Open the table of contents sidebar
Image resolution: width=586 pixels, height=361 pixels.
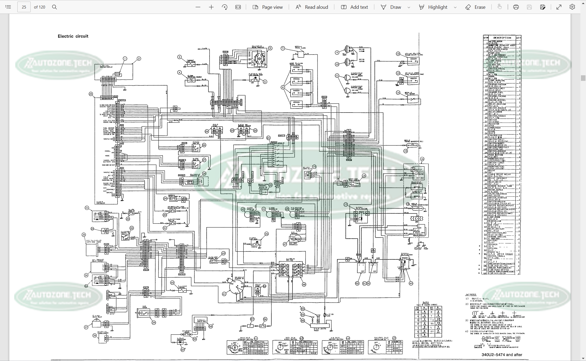(8, 7)
